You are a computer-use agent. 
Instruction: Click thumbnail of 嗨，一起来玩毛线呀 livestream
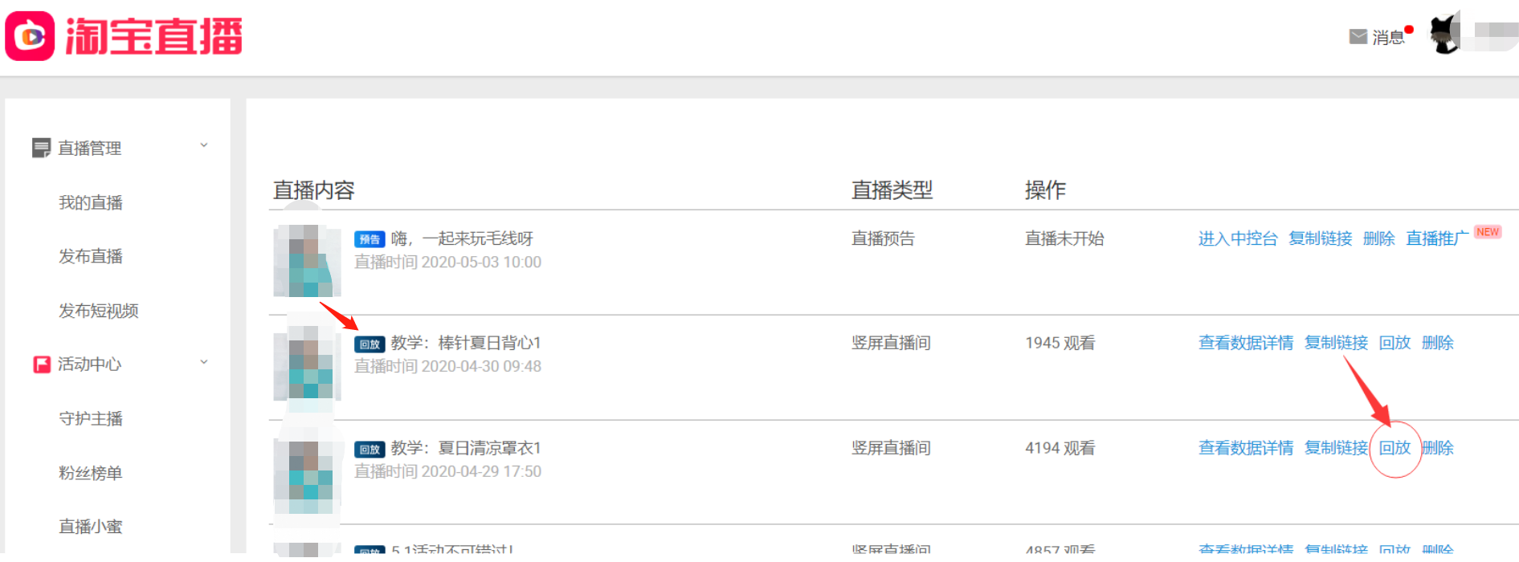307,261
